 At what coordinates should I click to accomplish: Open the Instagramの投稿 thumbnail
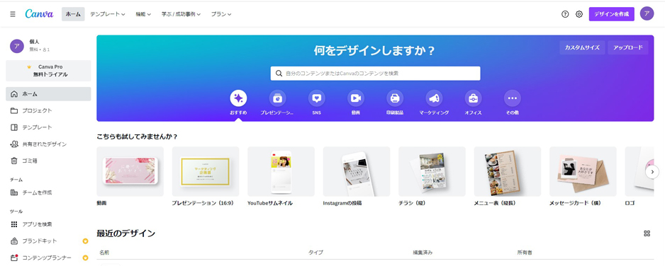coord(357,171)
